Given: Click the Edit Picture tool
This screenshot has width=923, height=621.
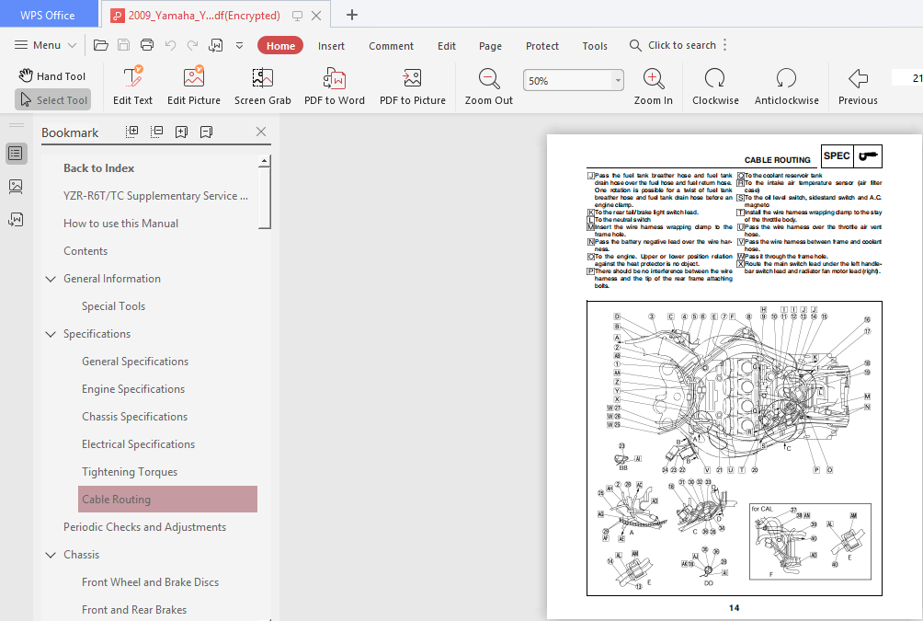Looking at the screenshot, I should pyautogui.click(x=194, y=86).
